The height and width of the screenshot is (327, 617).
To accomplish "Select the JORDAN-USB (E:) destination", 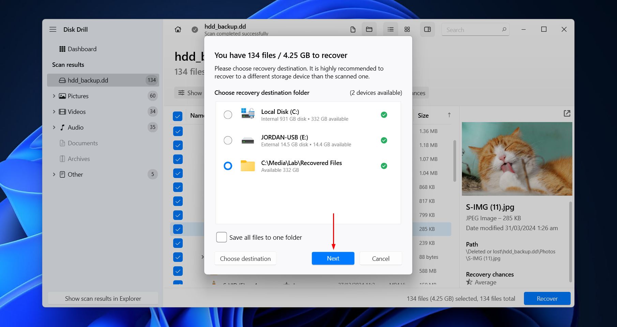I will point(228,140).
